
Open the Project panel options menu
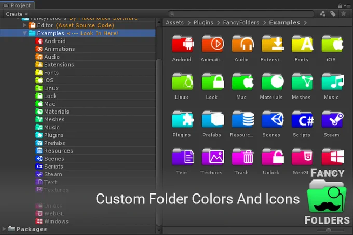click(x=348, y=6)
